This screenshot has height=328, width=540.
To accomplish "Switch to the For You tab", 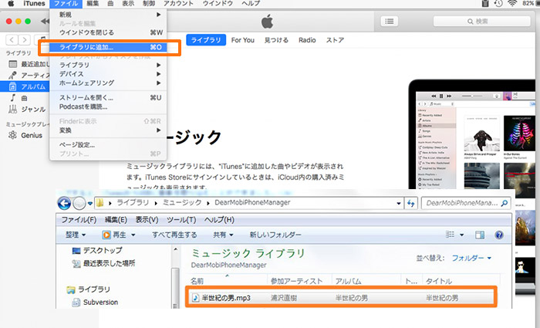I will pyautogui.click(x=243, y=40).
